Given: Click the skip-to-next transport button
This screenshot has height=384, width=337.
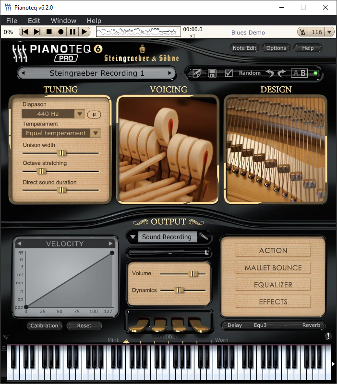Looking at the screenshot, I should click(x=37, y=32).
